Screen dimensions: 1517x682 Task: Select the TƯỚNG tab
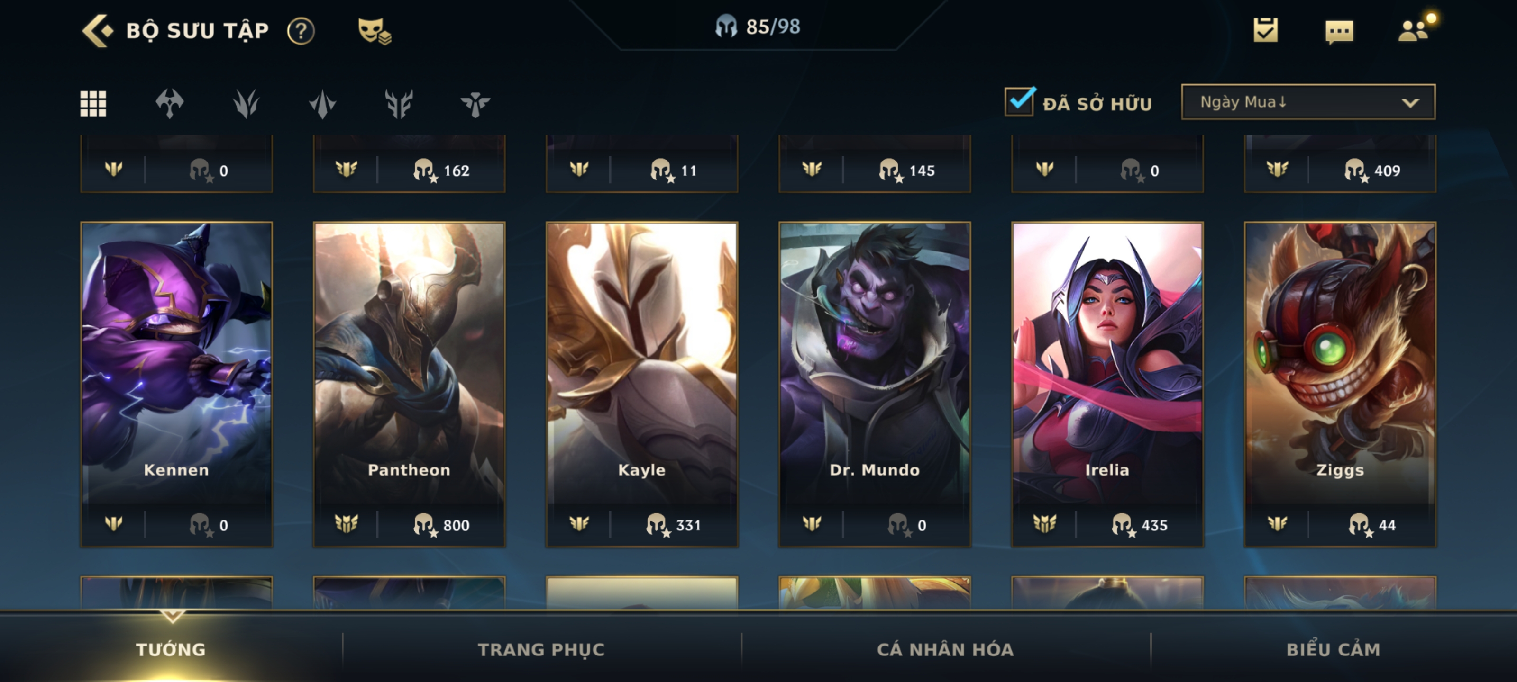coord(171,649)
